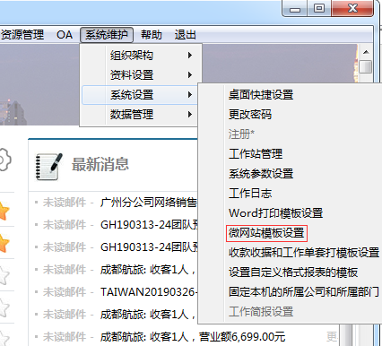Viewport: 382px width, 346px height.
Task: Click the second empty star icon
Action: pos(4,307)
